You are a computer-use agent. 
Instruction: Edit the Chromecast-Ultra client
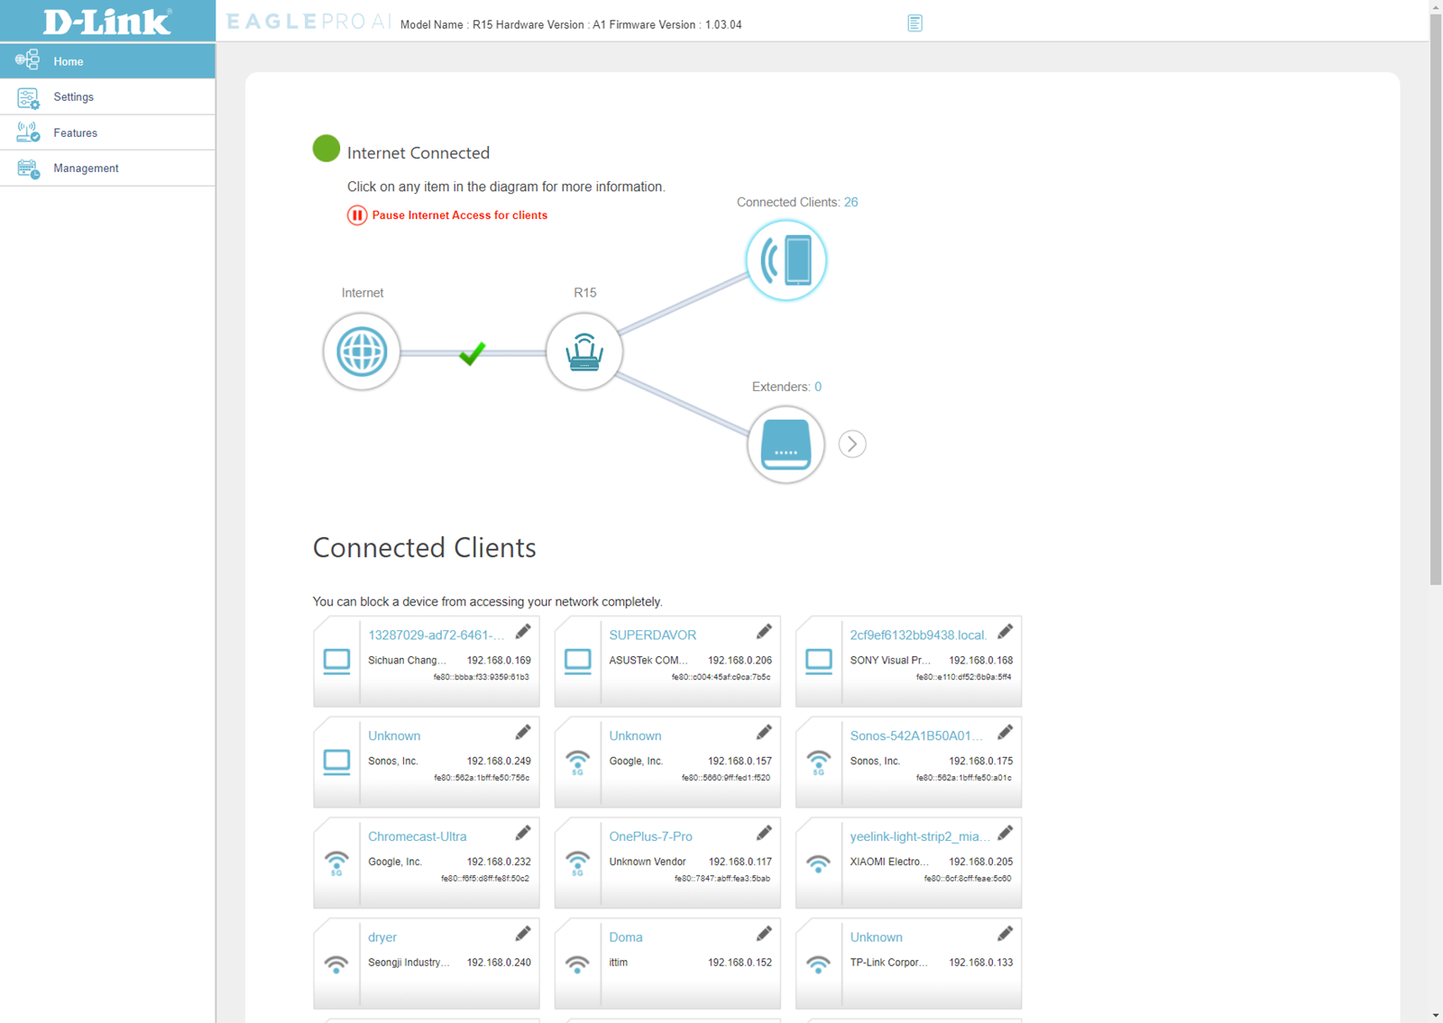click(523, 834)
